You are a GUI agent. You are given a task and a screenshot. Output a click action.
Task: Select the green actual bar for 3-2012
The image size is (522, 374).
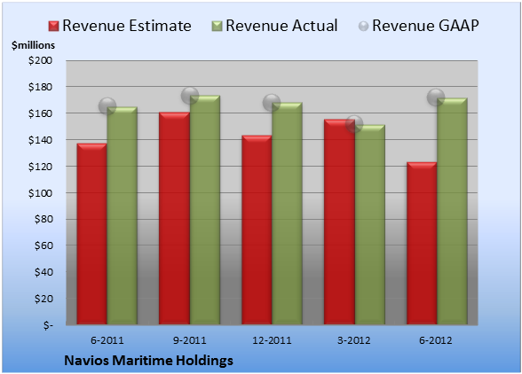point(369,225)
